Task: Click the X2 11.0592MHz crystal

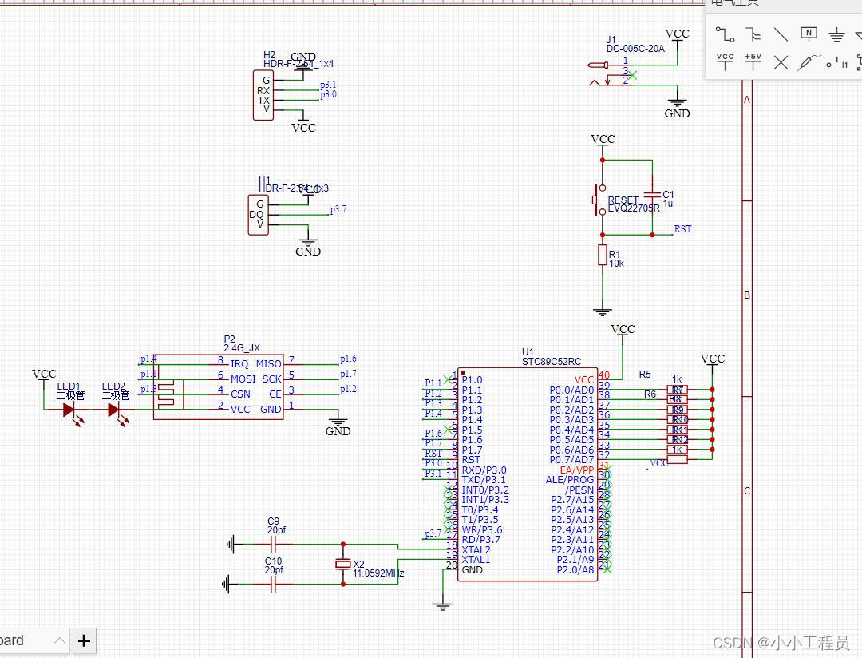Action: tap(343, 565)
